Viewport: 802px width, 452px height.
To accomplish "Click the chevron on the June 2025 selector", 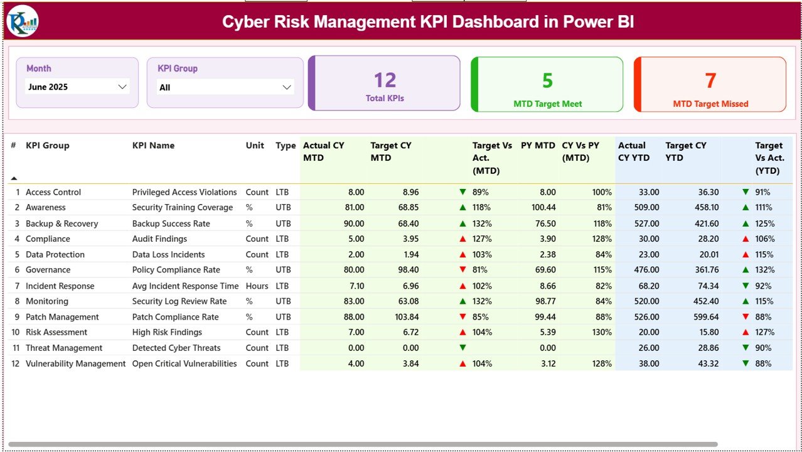I will pyautogui.click(x=122, y=87).
